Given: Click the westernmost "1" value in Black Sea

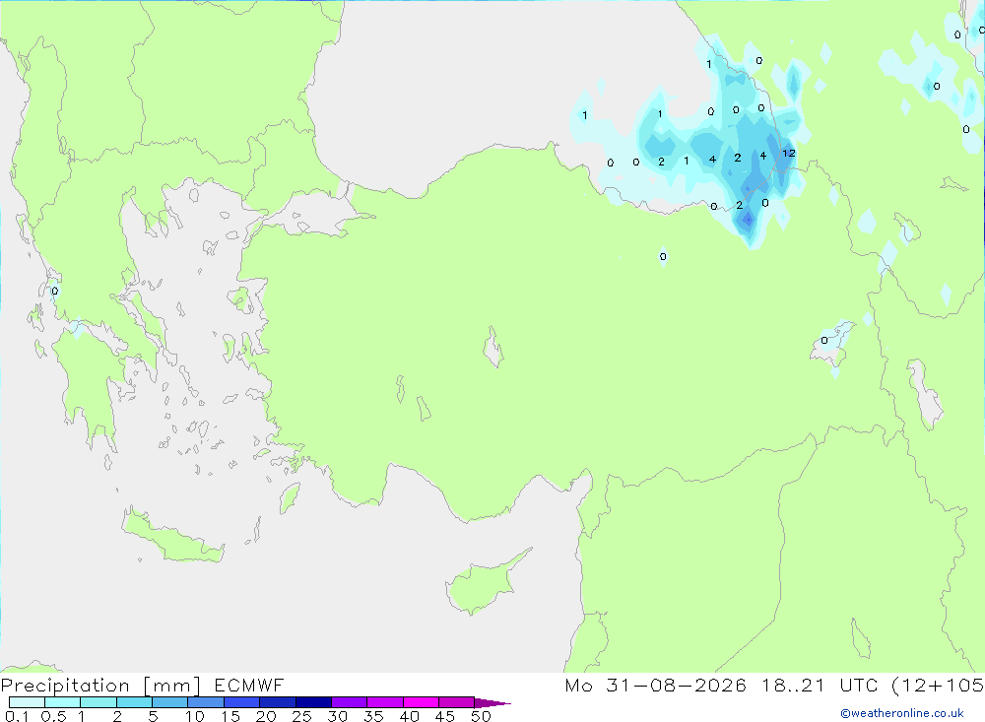Looking at the screenshot, I should pyautogui.click(x=585, y=115).
